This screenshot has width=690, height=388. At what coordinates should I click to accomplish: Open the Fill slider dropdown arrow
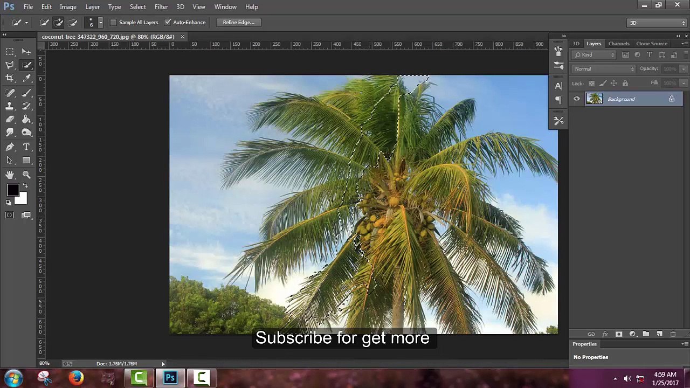click(684, 83)
